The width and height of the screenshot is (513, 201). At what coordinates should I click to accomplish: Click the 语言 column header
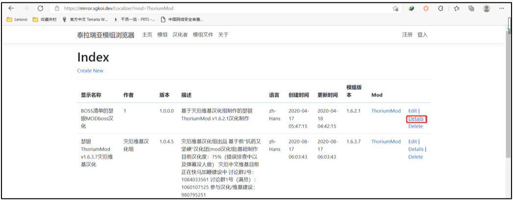tap(274, 95)
